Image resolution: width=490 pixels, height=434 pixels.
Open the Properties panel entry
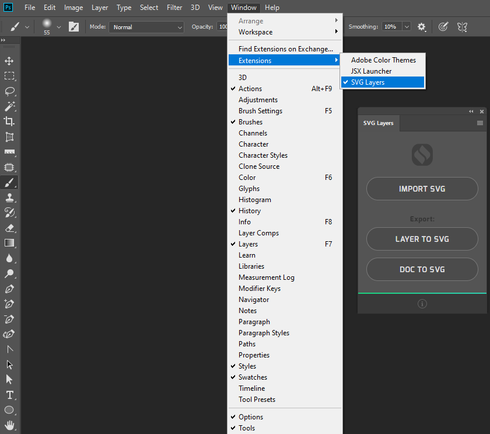click(x=285, y=355)
